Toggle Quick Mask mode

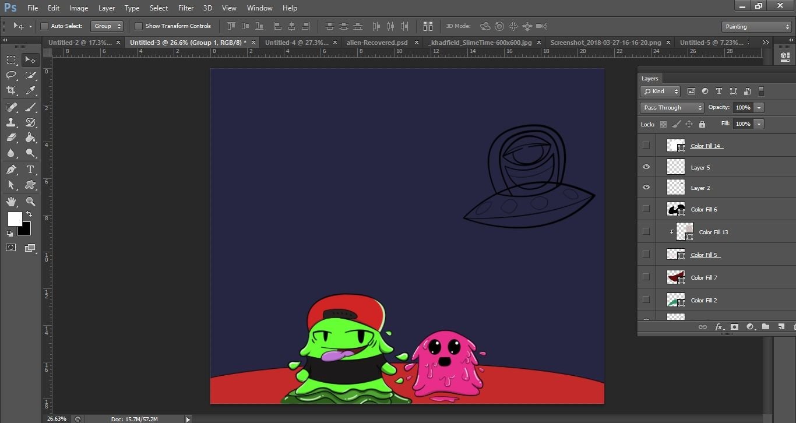coord(11,248)
